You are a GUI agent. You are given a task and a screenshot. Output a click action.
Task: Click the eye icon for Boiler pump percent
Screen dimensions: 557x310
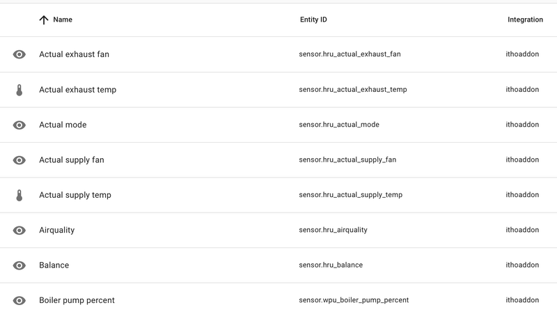tap(19, 301)
